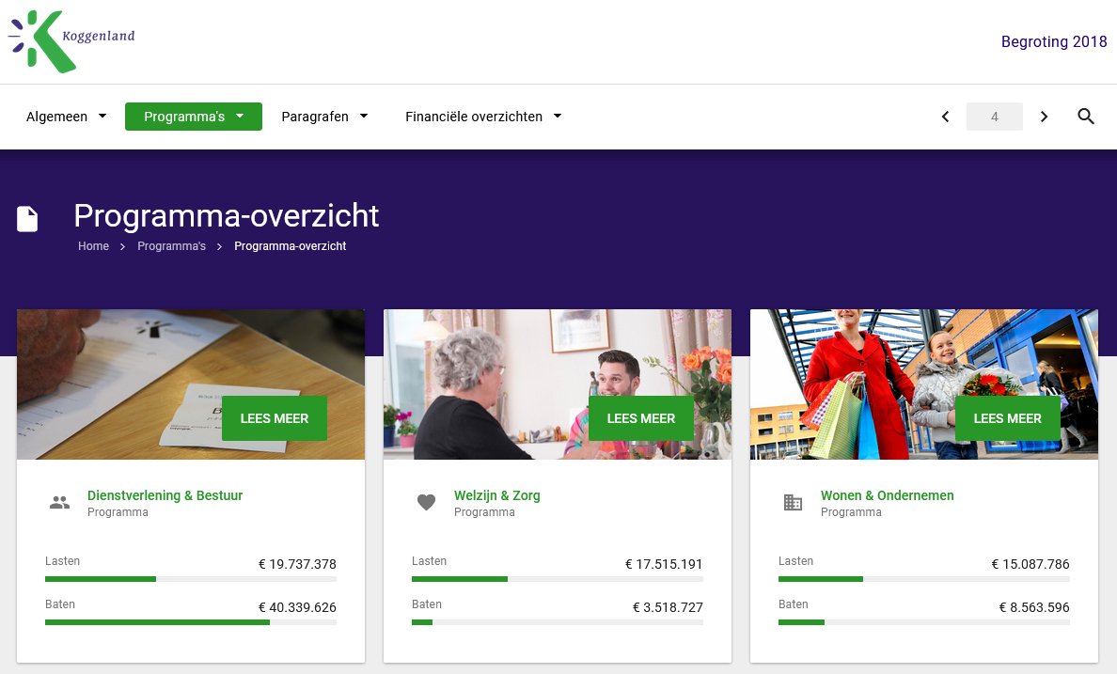
Task: Click the Home breadcrumb link
Action: 93,246
